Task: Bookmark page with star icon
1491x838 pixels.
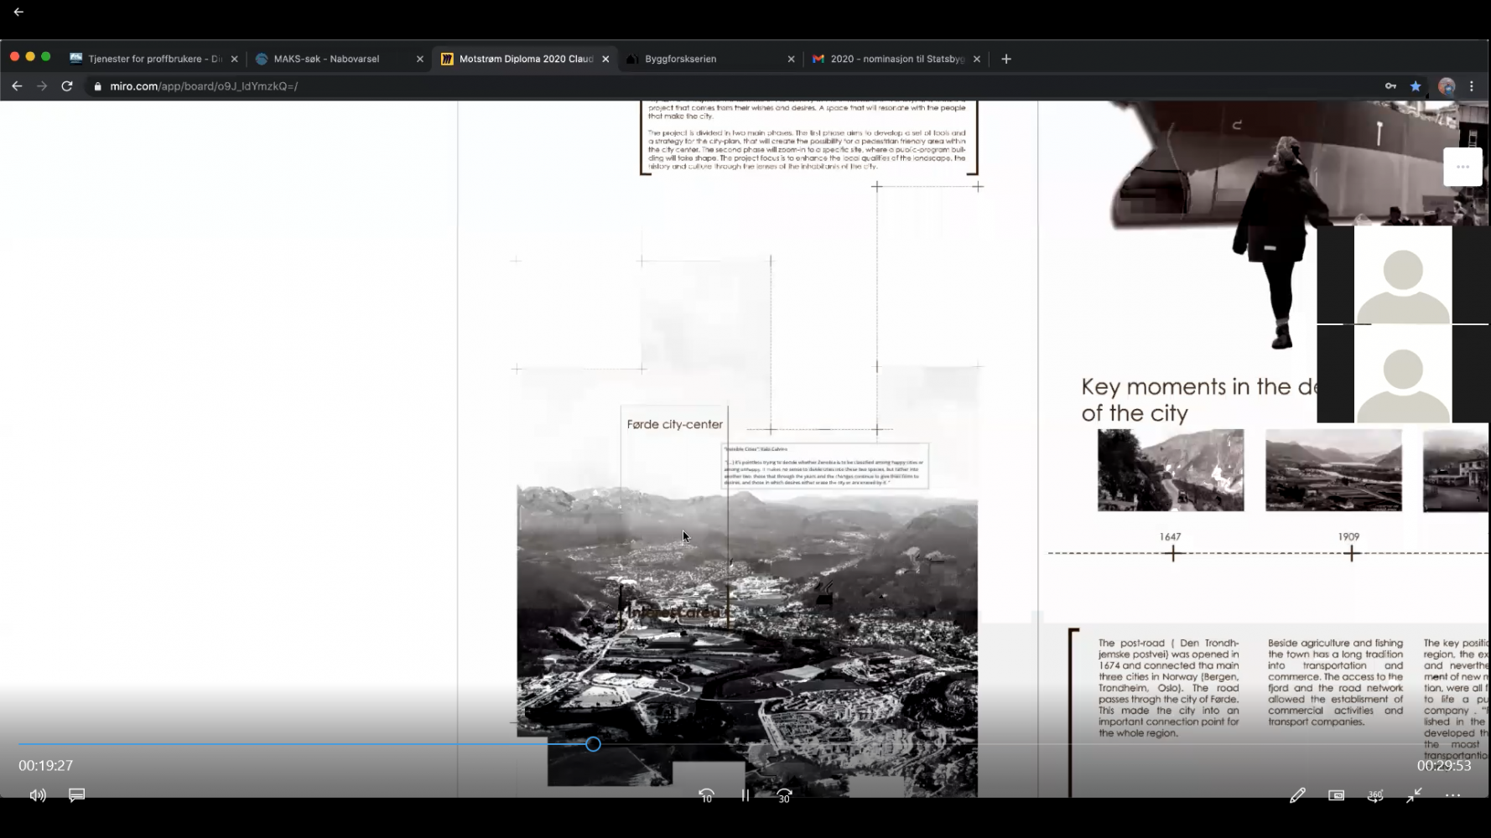Action: [x=1416, y=85]
